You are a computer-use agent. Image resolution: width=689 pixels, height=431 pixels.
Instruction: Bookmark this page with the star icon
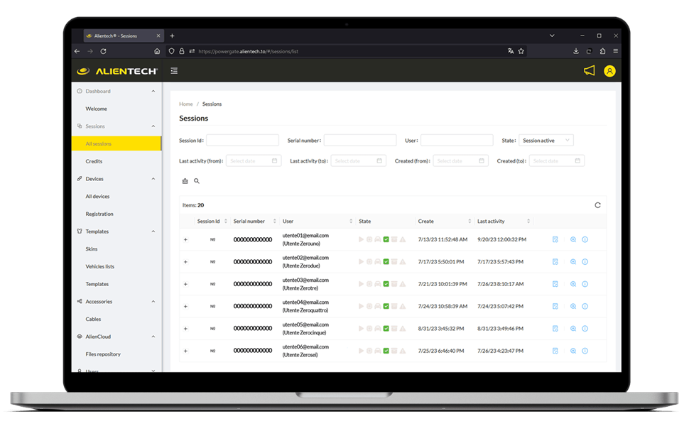tap(521, 51)
